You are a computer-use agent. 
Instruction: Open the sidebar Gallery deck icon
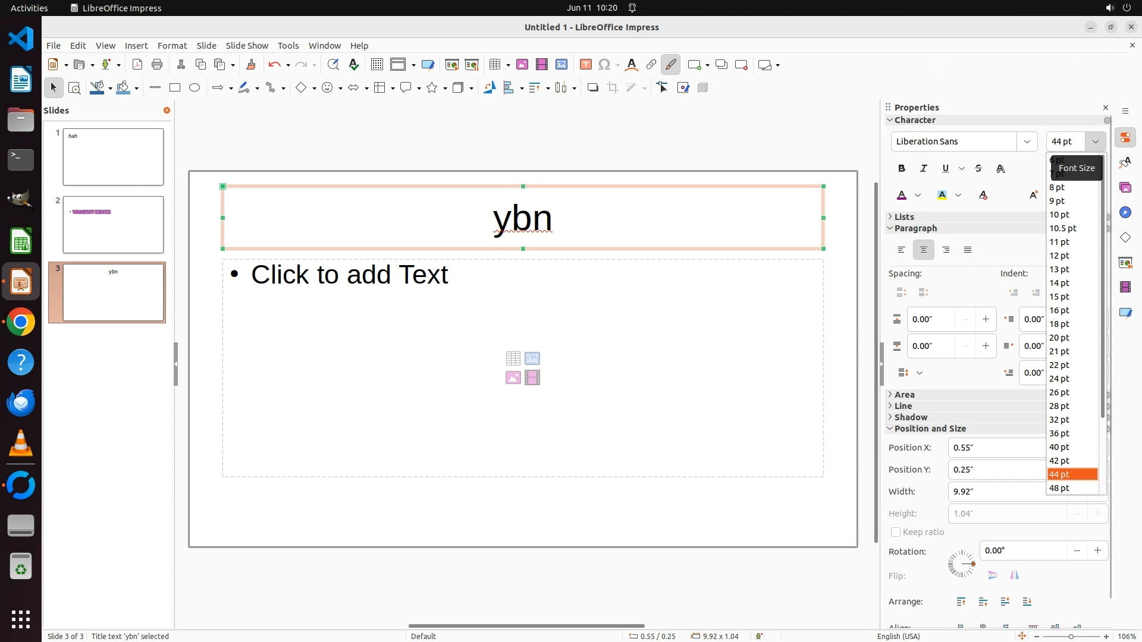(x=1125, y=188)
